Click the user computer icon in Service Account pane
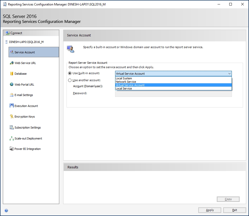This screenshot has width=249, height=216. (70, 49)
